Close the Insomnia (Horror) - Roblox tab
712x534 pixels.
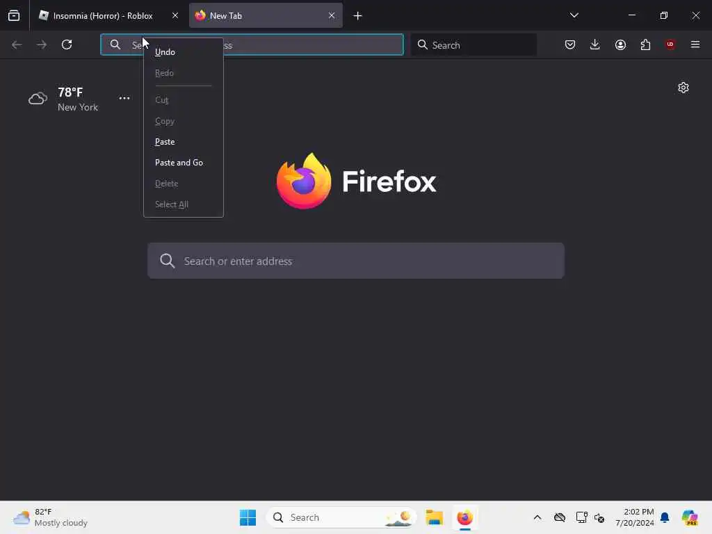(x=175, y=15)
